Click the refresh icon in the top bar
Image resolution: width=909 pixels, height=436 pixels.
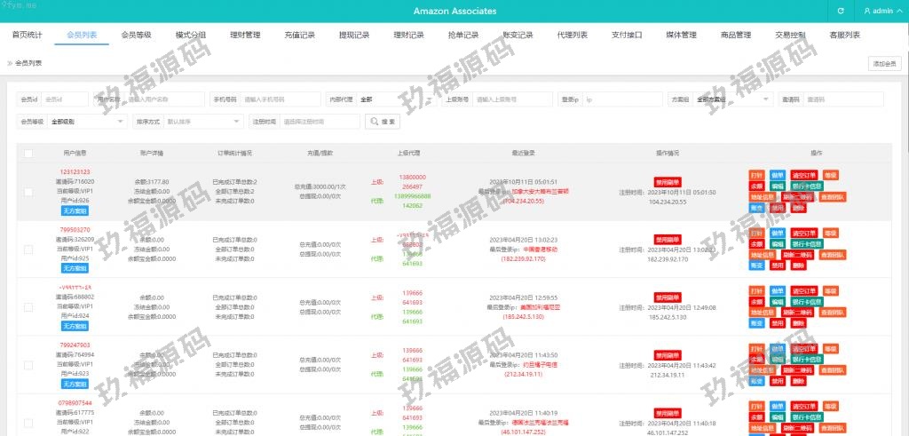841,11
